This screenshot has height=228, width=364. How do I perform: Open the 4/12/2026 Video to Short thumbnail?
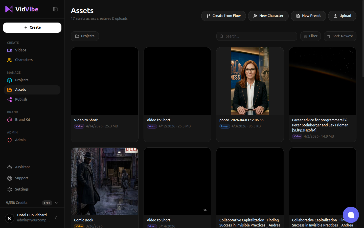(177, 81)
